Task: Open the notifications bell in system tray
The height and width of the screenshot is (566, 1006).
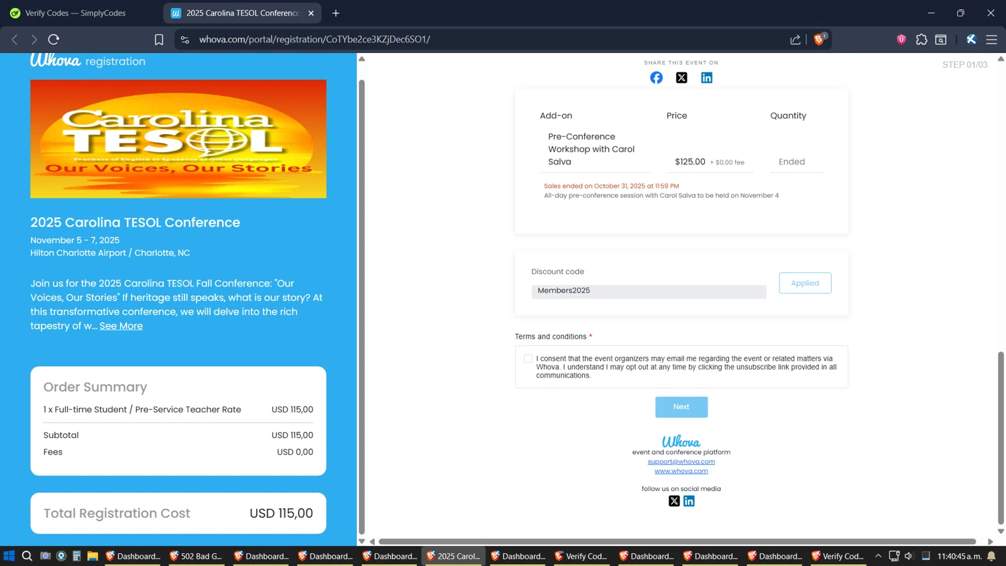Action: [991, 556]
